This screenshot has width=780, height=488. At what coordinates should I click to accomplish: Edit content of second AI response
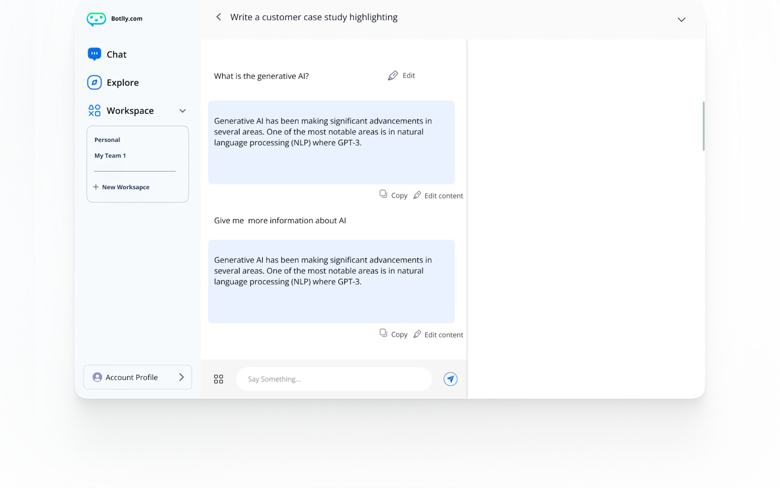click(x=438, y=334)
